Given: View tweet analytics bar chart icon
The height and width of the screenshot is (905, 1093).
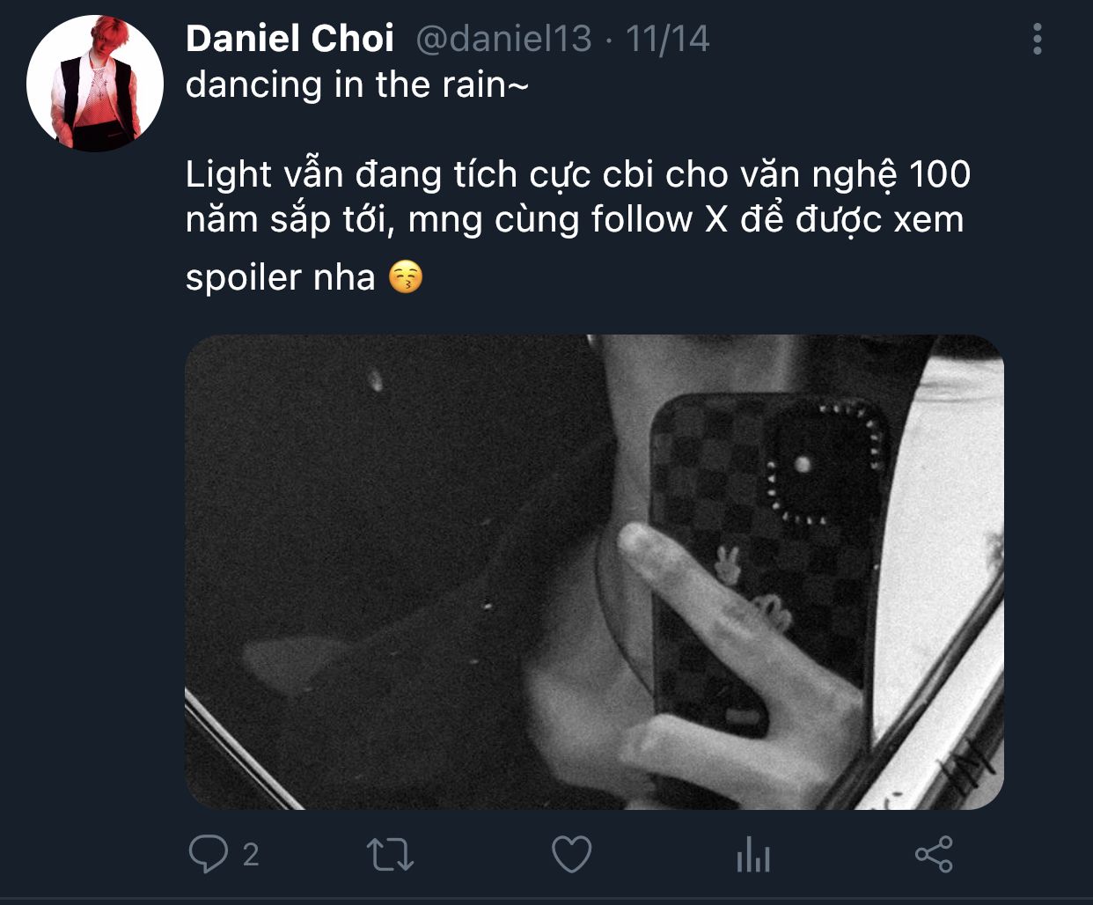Looking at the screenshot, I should click(753, 855).
